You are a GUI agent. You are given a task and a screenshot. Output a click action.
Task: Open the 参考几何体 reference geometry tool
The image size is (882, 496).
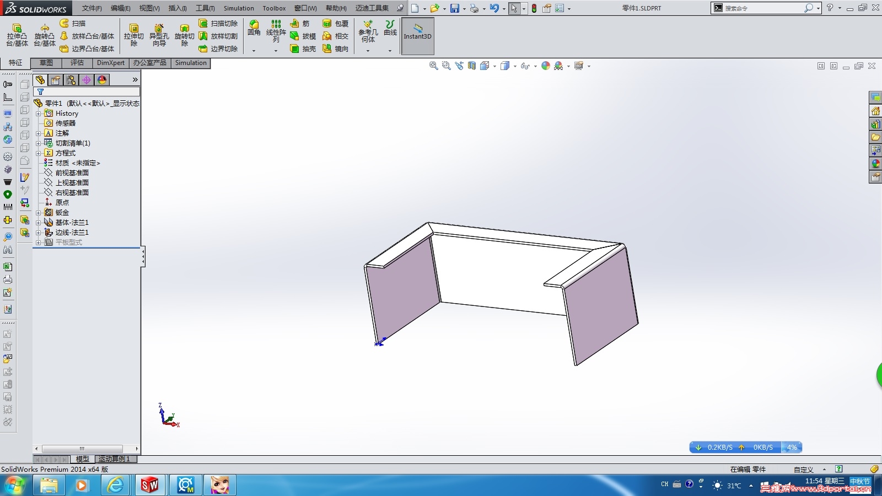pyautogui.click(x=368, y=31)
